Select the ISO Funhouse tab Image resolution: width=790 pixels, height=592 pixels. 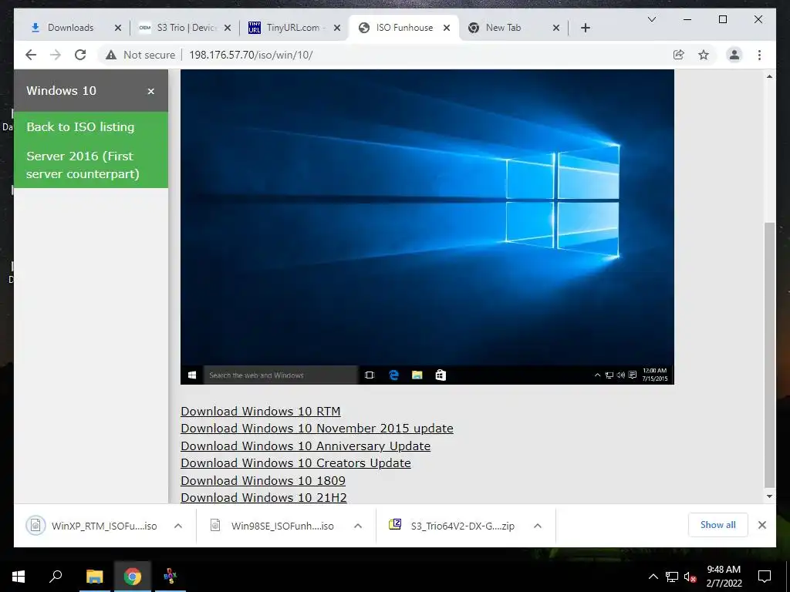pyautogui.click(x=404, y=28)
